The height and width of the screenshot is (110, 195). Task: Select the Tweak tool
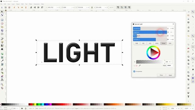2,69
